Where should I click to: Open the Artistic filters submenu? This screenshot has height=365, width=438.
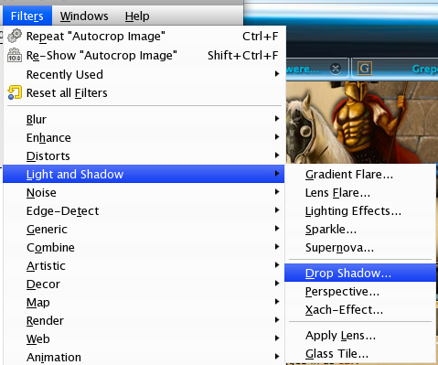[144, 265]
